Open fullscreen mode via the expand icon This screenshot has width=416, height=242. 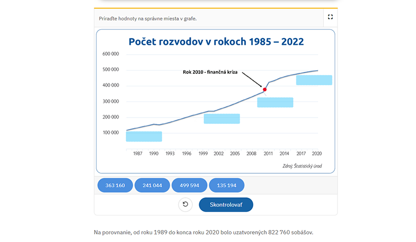[330, 17]
